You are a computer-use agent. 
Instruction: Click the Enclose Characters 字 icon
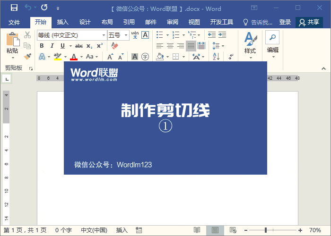coord(145,57)
